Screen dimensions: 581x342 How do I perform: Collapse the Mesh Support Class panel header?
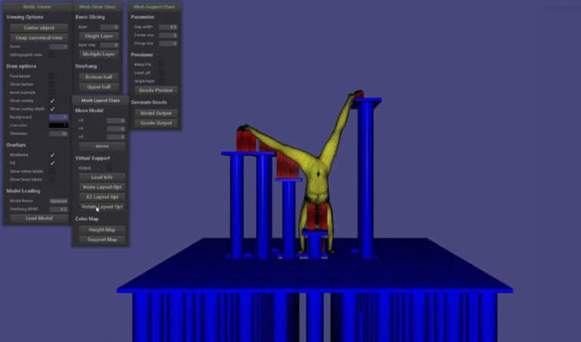pyautogui.click(x=154, y=7)
